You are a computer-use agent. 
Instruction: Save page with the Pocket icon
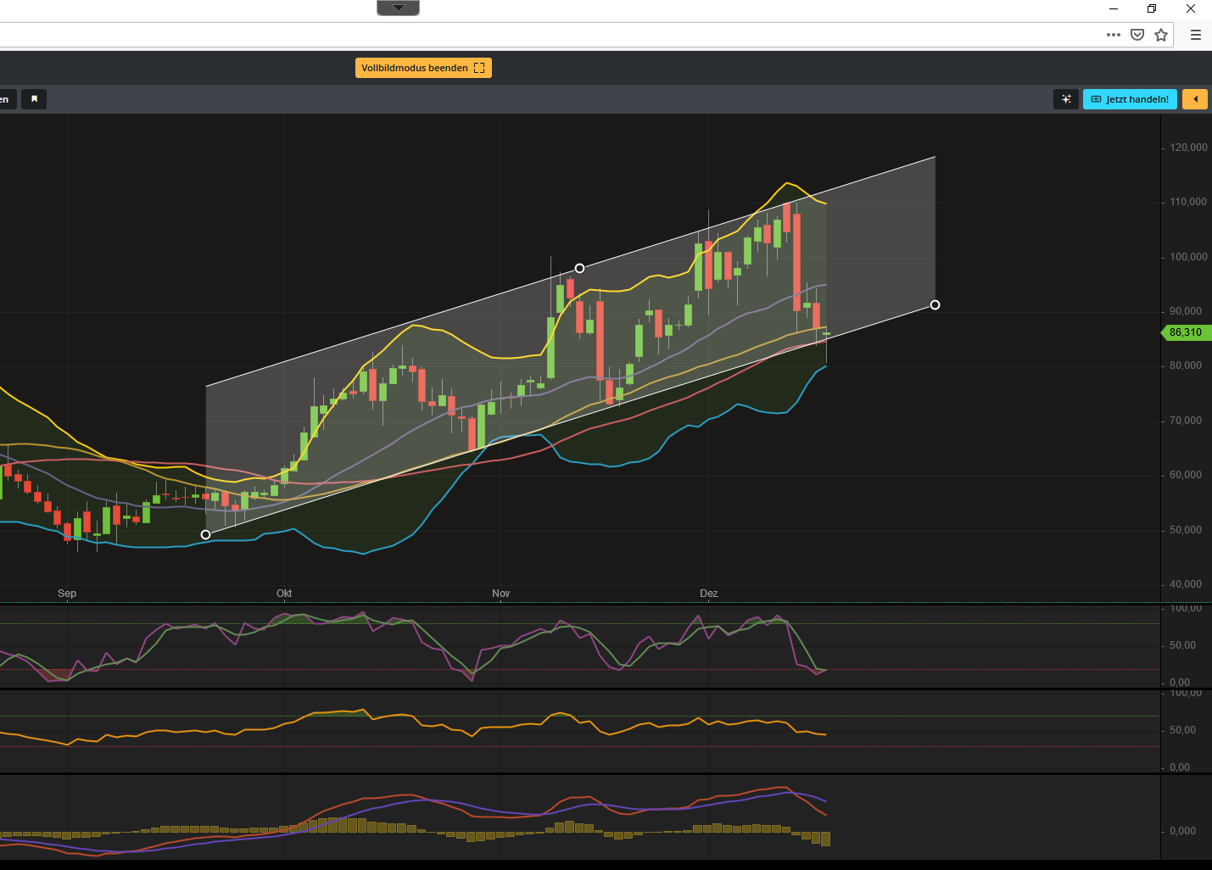point(1137,35)
